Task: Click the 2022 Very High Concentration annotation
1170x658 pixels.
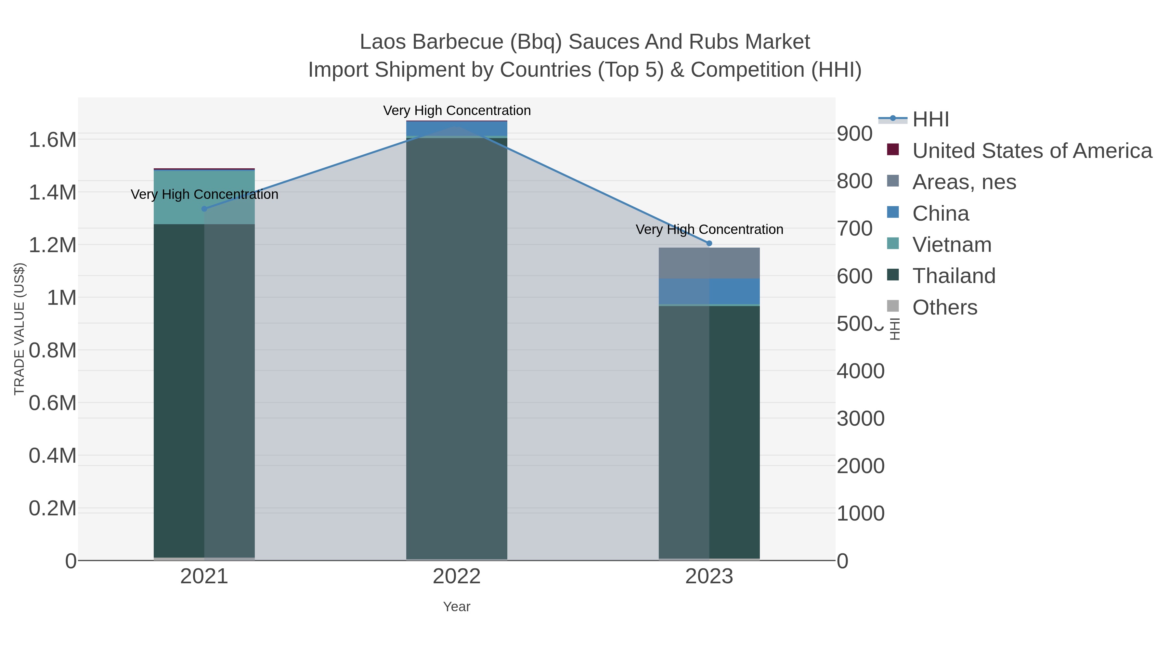Action: pyautogui.click(x=457, y=110)
